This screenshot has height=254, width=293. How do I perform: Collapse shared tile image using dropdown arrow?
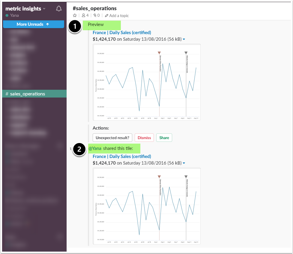(184, 163)
